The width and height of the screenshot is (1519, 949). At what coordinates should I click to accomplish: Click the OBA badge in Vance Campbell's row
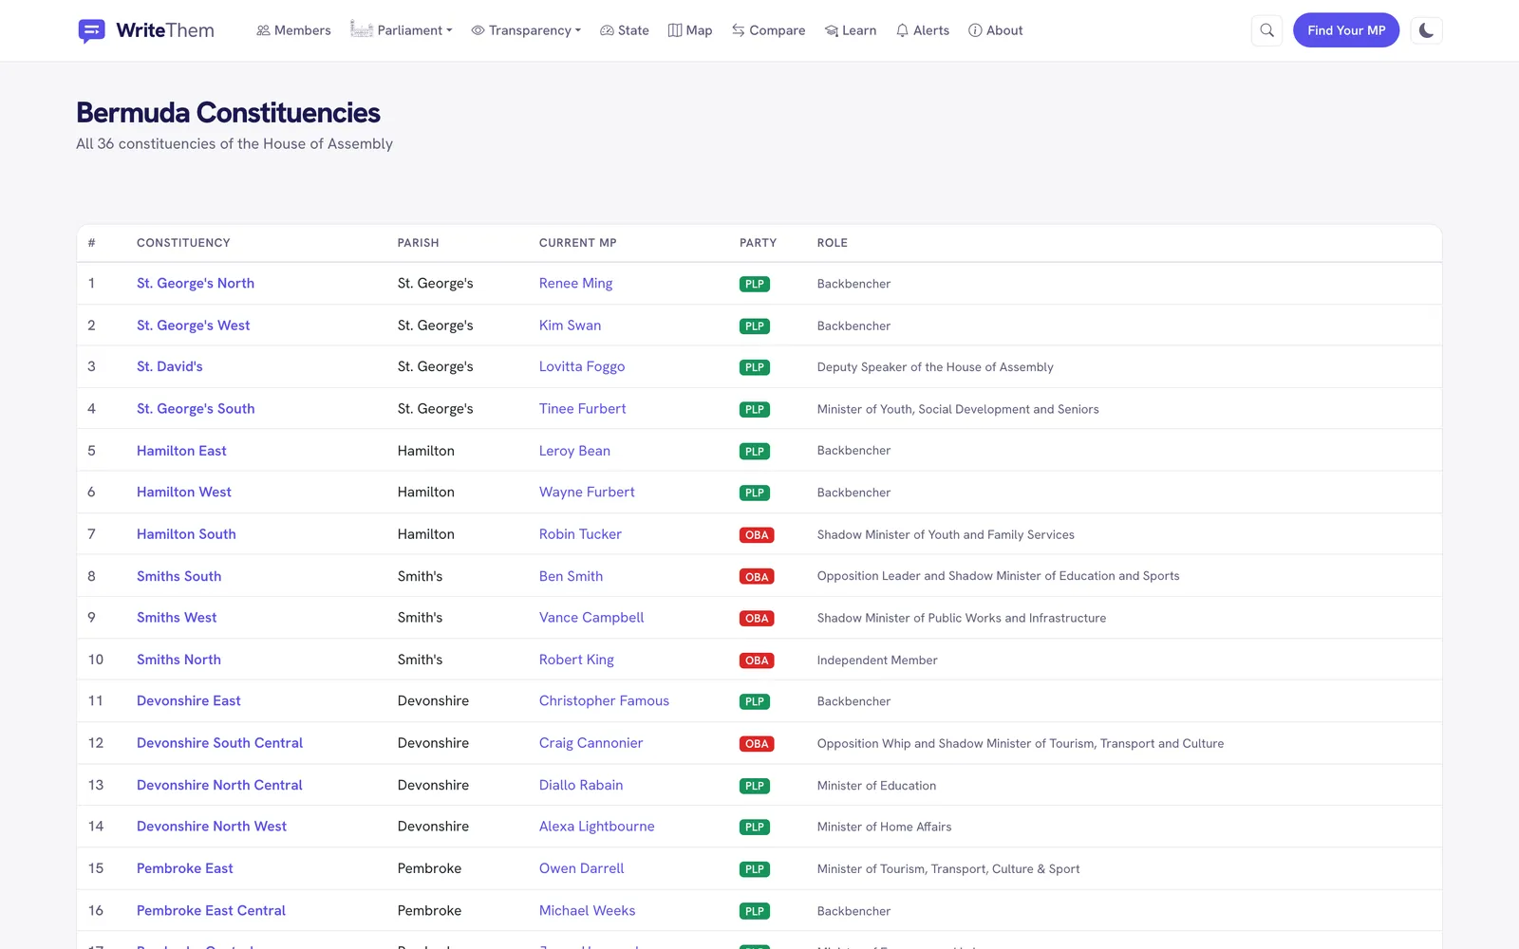pos(757,618)
